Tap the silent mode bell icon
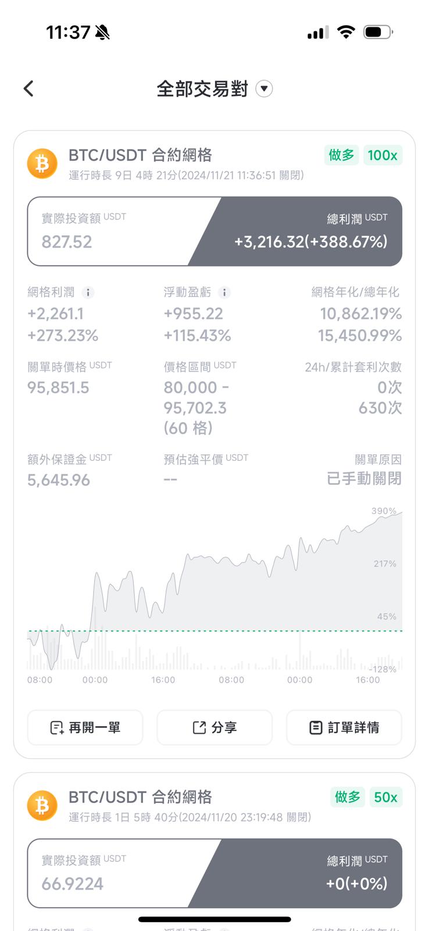This screenshot has height=931, width=429. click(102, 33)
